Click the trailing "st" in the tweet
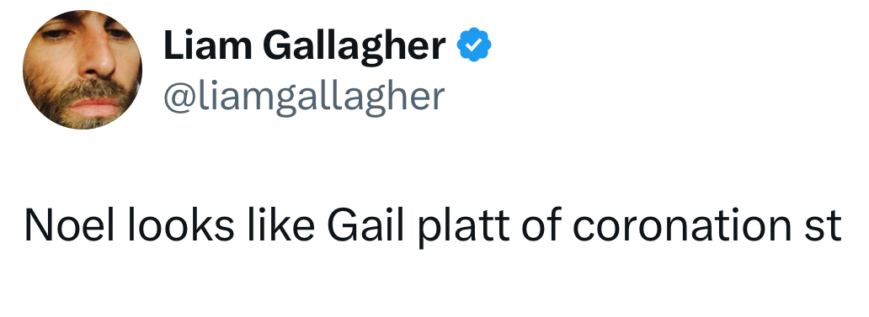The width and height of the screenshot is (869, 317). pos(823,228)
